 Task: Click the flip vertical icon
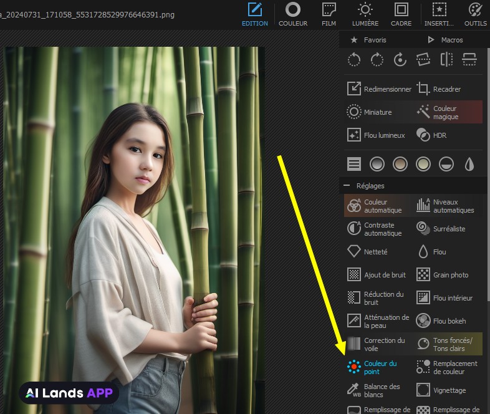[x=469, y=59]
